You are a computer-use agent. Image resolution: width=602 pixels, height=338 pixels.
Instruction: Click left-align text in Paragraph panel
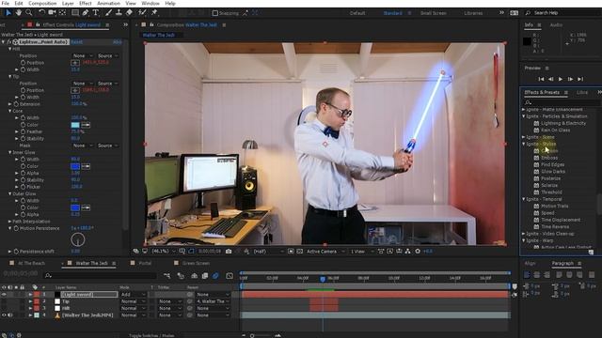(527, 275)
